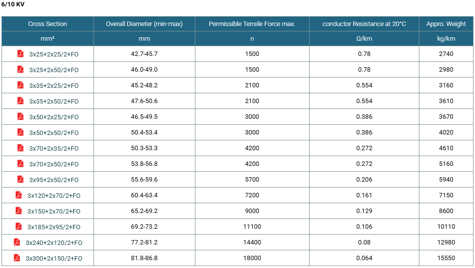Open the 3x35+2x50/2+FO cross section link

coord(54,102)
